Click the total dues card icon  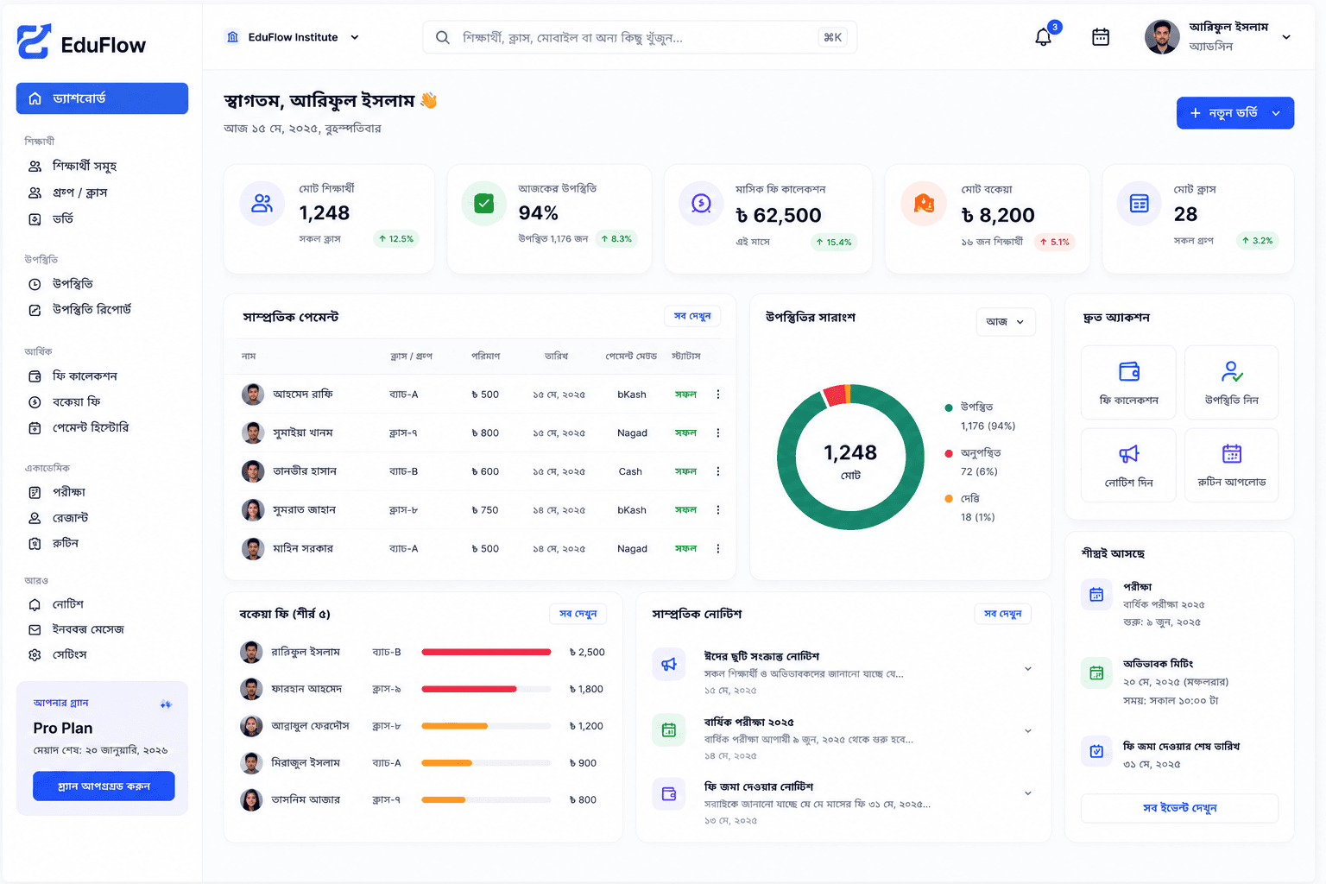tap(924, 204)
